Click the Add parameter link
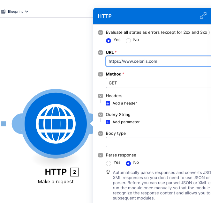 [x=126, y=122]
